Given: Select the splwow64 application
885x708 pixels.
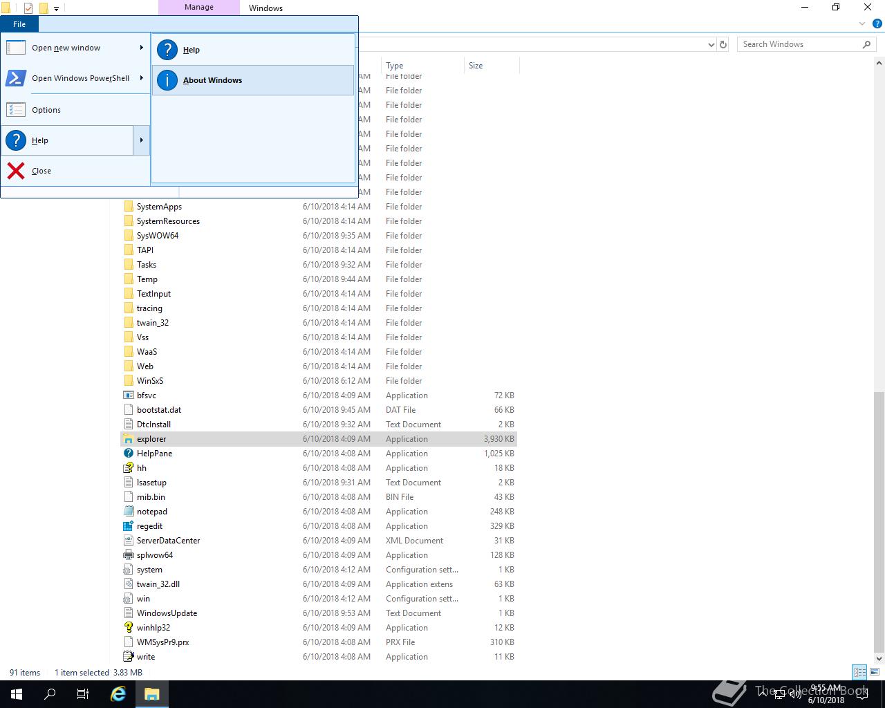Looking at the screenshot, I should tap(155, 555).
